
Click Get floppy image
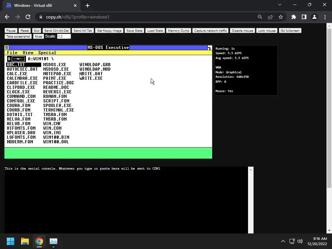click(109, 31)
